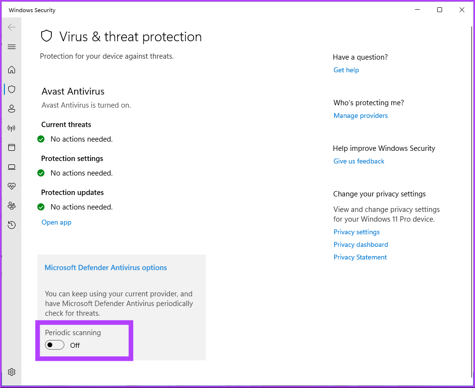The width and height of the screenshot is (475, 388).
Task: Click the Get help link
Action: coord(346,70)
